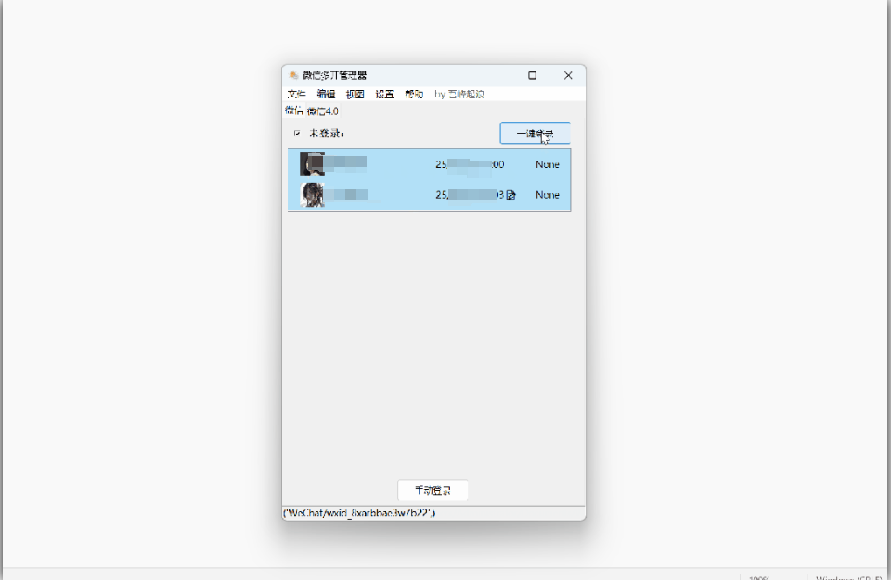Open the 编辑 menu

pos(326,95)
